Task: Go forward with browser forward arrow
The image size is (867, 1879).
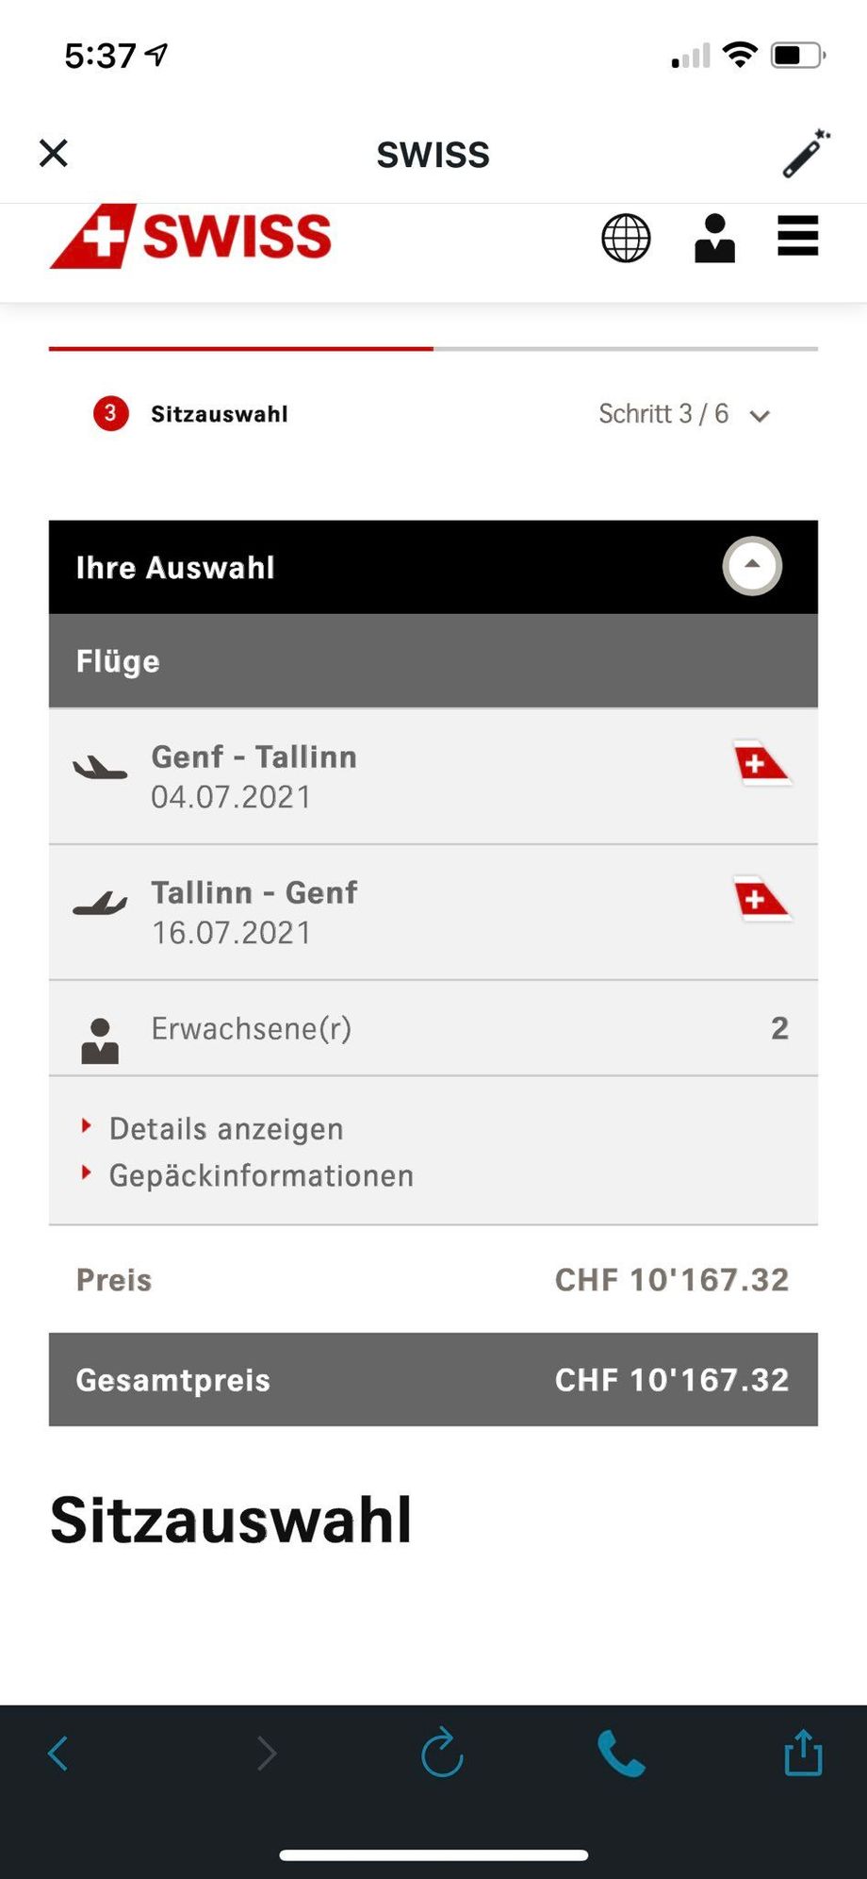Action: (x=267, y=1754)
